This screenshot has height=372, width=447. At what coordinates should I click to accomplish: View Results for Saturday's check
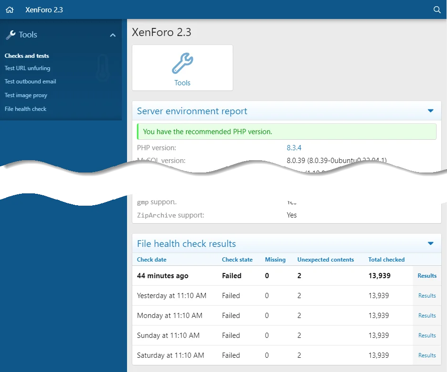(427, 355)
